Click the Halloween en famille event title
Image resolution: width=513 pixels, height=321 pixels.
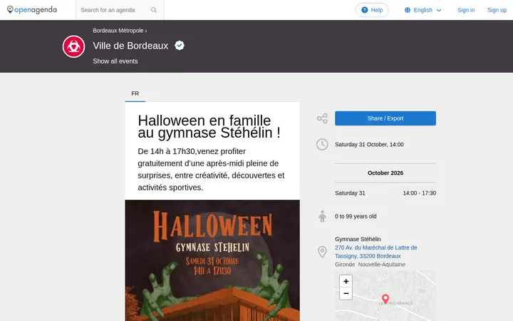point(209,126)
